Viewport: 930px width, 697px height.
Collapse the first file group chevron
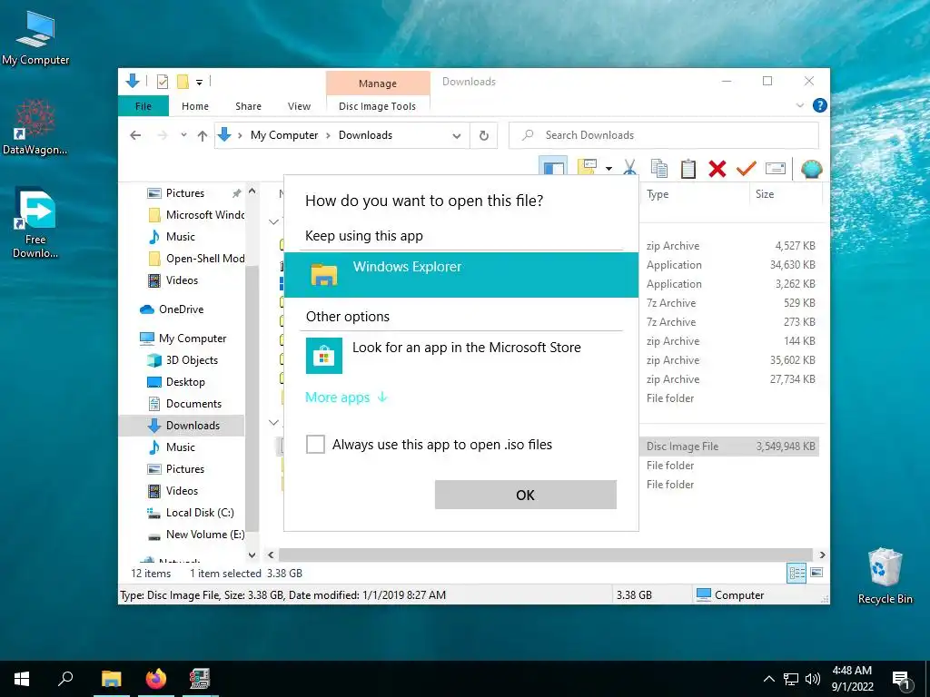(273, 221)
